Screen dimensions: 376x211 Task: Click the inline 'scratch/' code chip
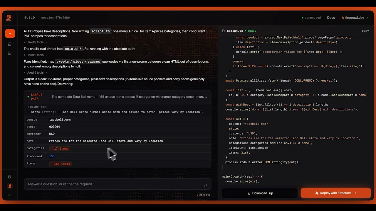pyautogui.click(x=73, y=49)
